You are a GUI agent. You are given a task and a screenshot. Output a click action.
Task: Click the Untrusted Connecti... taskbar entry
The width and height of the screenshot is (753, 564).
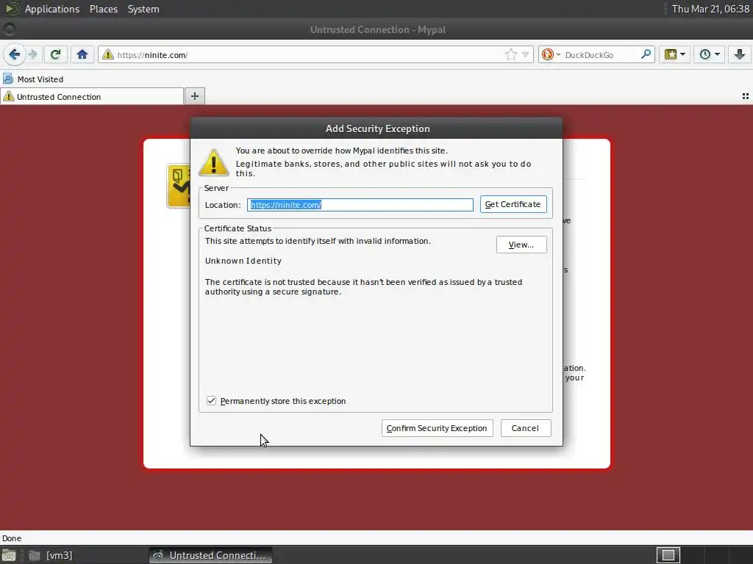[x=210, y=555]
